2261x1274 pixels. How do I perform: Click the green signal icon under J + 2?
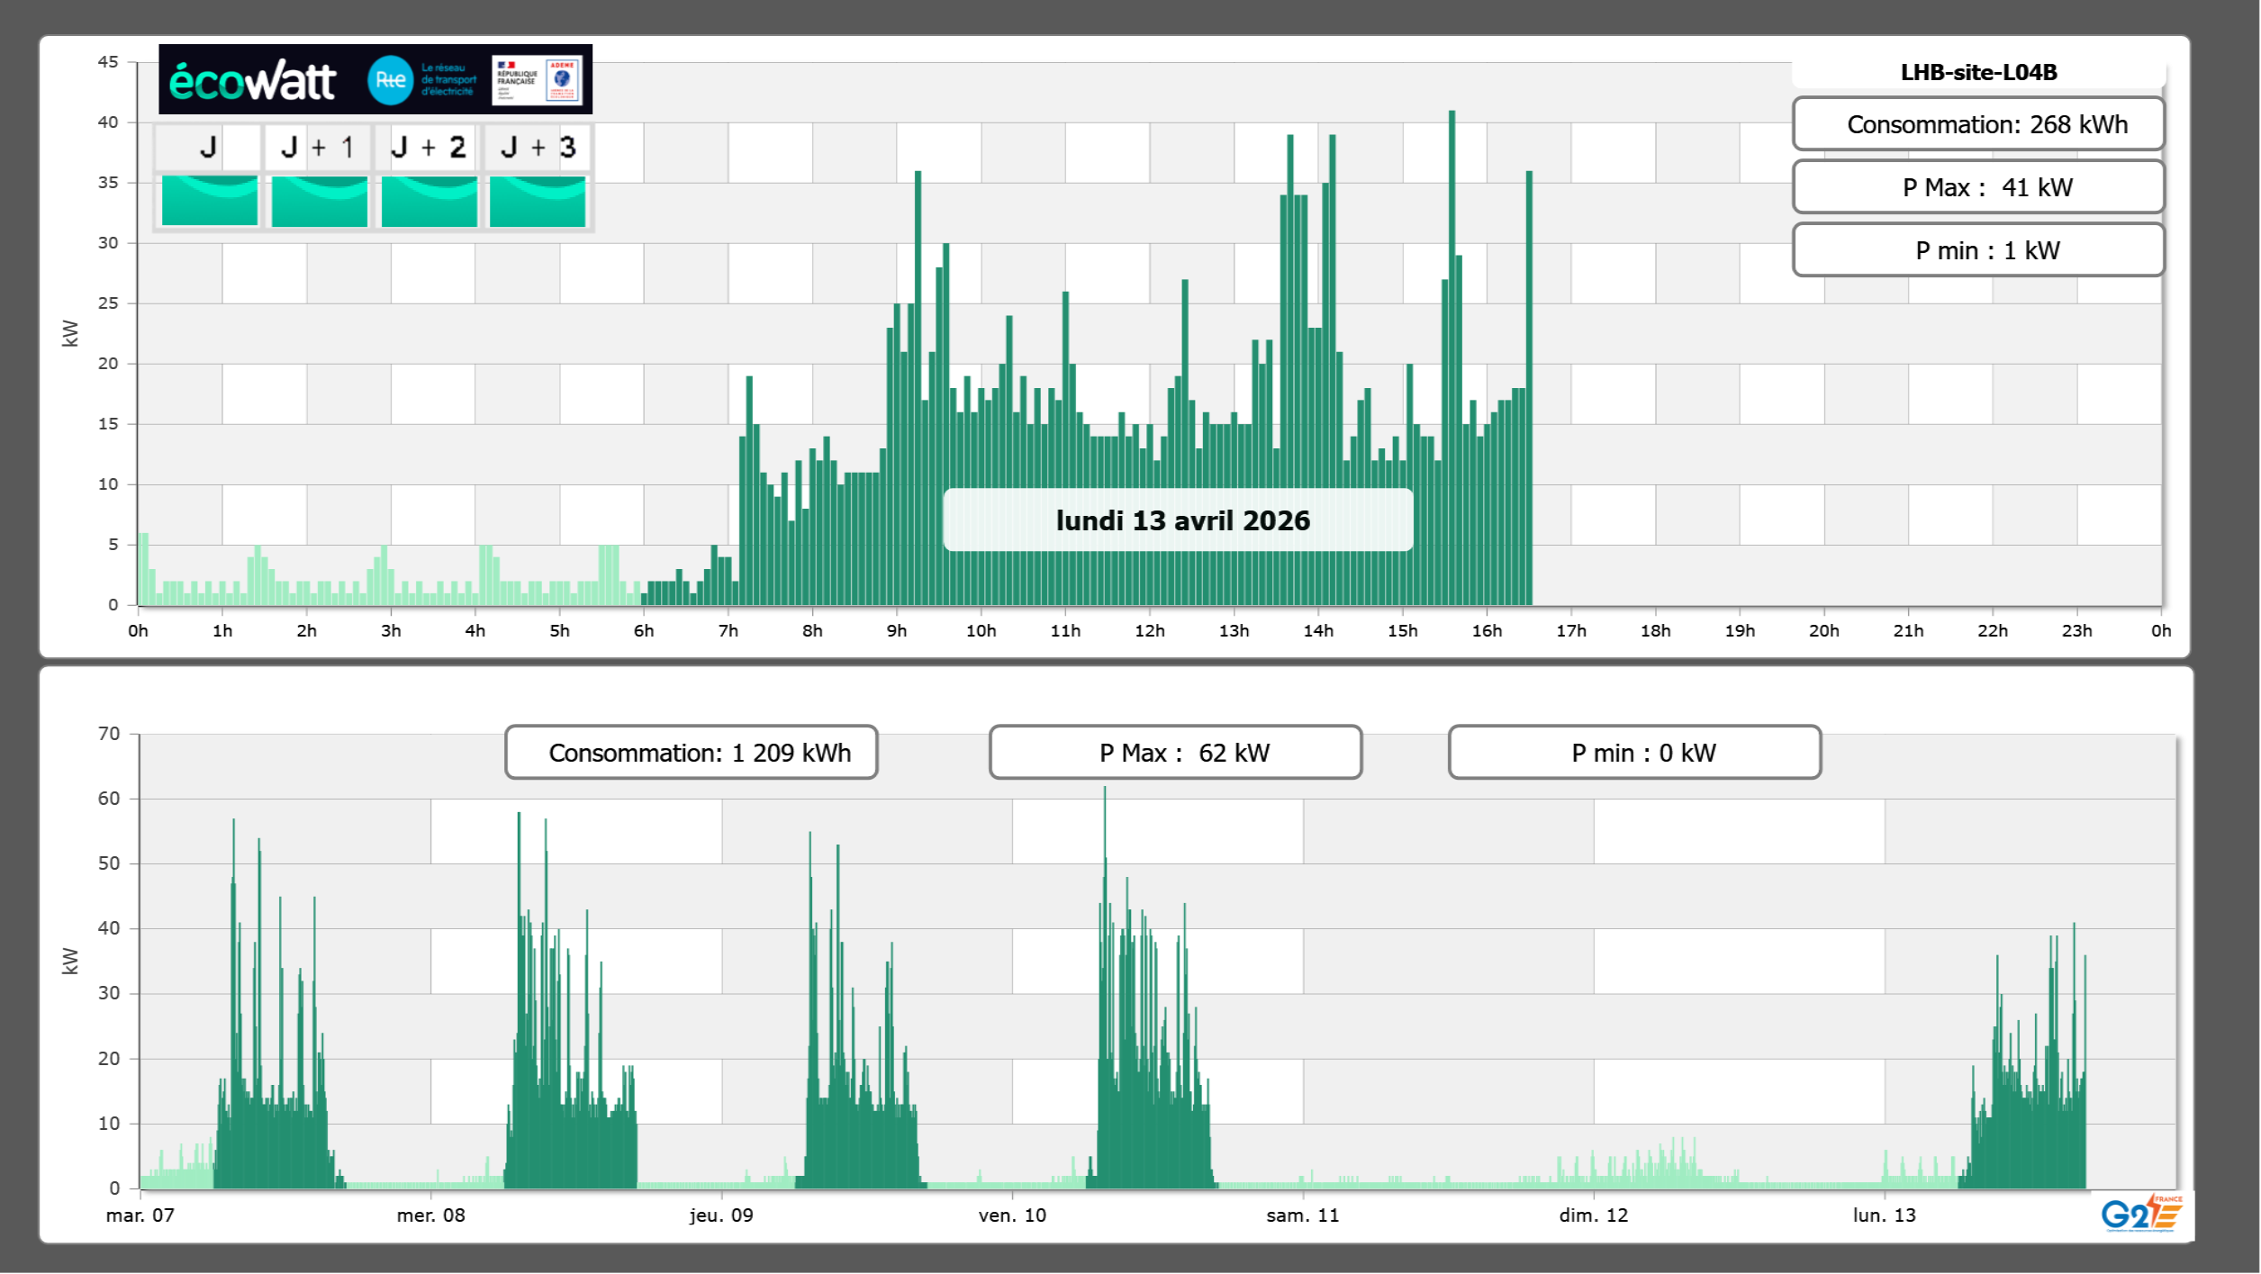[x=429, y=201]
